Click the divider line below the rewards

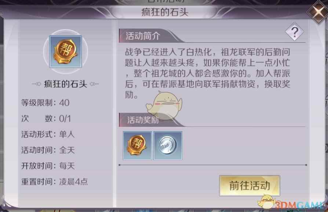(213, 165)
